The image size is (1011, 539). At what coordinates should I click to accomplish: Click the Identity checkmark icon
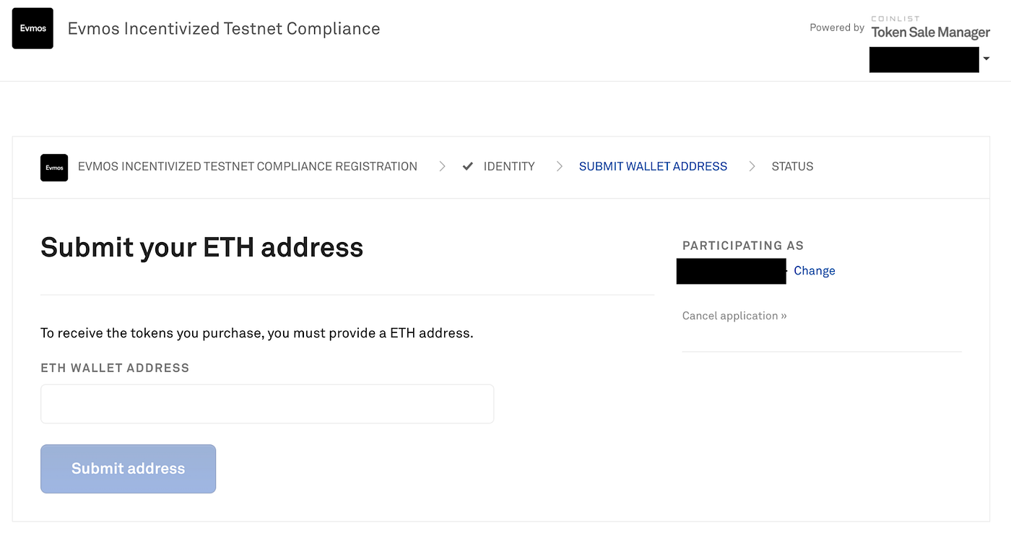[x=468, y=167]
